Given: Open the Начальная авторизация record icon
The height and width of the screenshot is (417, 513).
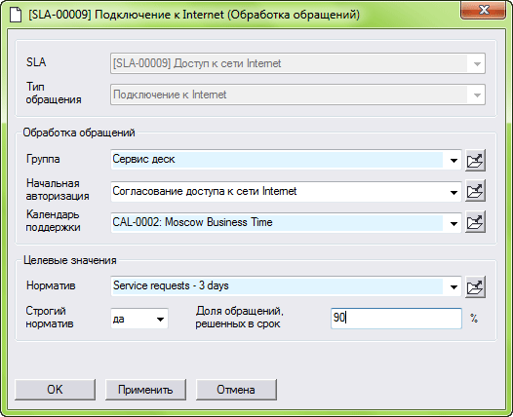Looking at the screenshot, I should click(475, 191).
